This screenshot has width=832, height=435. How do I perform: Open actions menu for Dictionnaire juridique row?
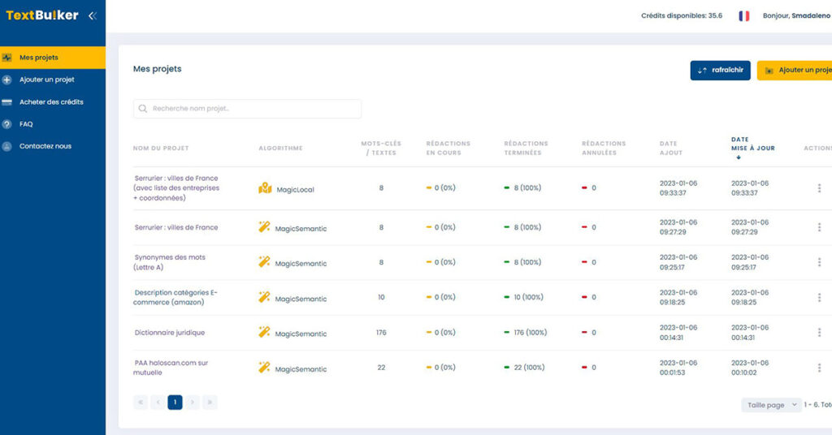tap(819, 333)
